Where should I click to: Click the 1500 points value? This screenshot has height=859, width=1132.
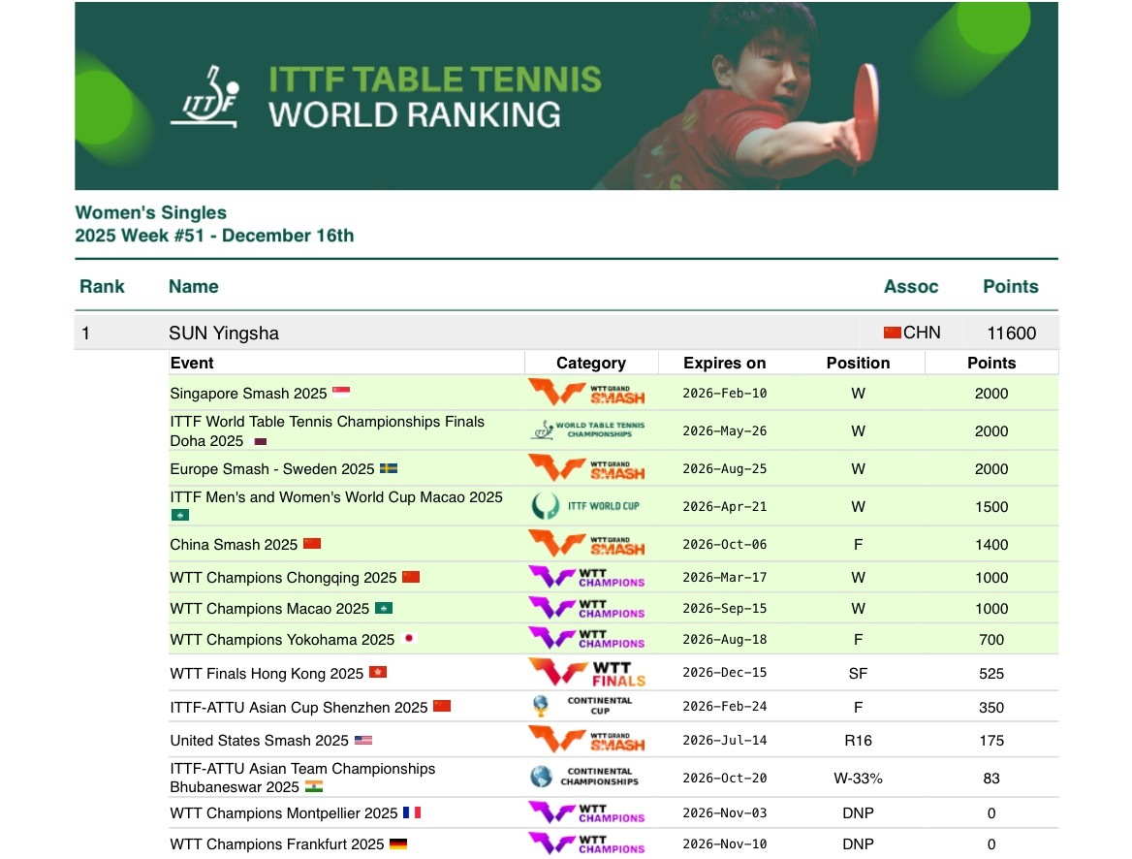click(991, 506)
